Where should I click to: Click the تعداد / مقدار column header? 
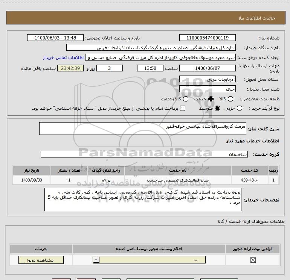[x=69, y=170]
